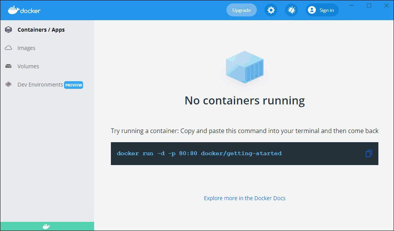
Task: Click Sign in button
Action: pyautogui.click(x=322, y=10)
